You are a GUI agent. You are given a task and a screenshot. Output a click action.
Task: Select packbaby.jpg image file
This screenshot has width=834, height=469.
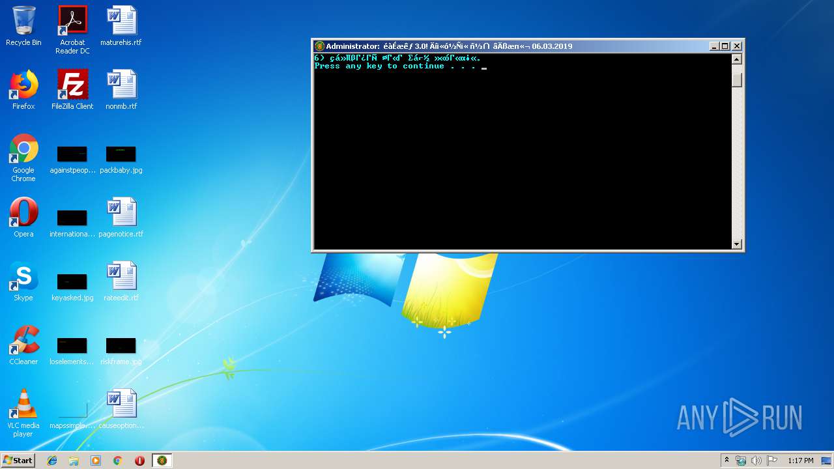click(x=121, y=160)
